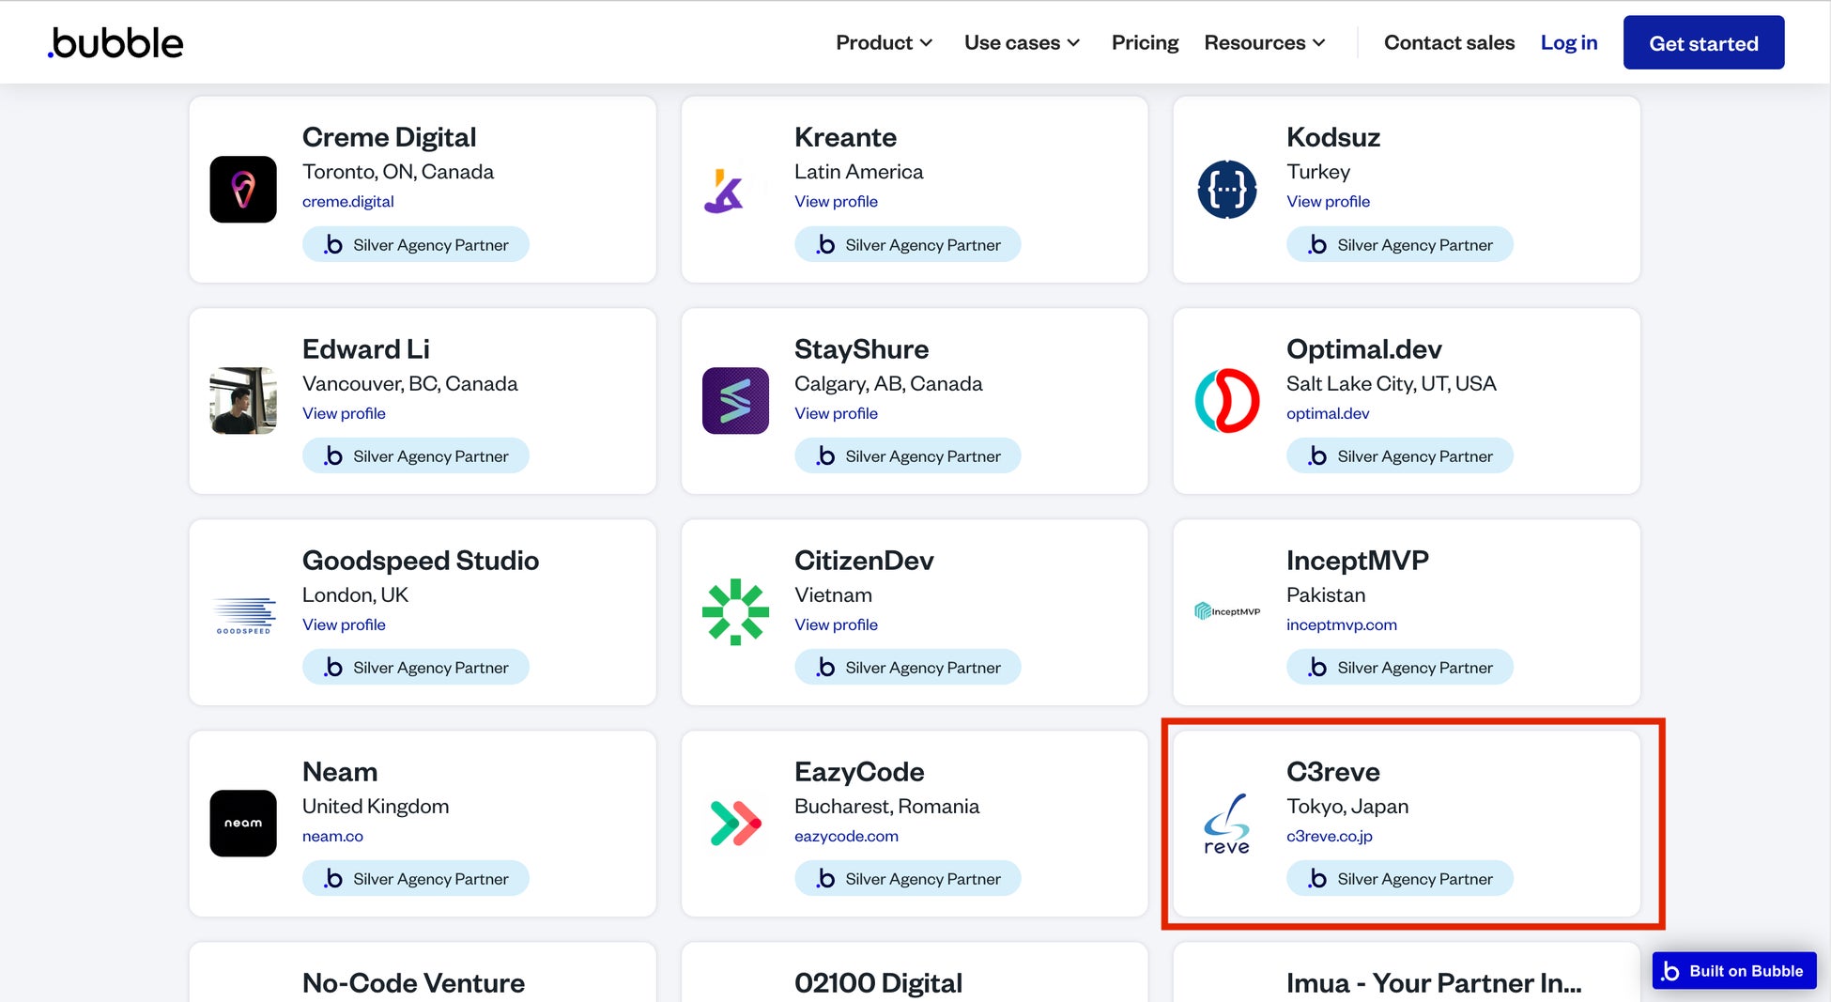The width and height of the screenshot is (1831, 1002).
Task: Go to the Pricing page
Action: point(1145,43)
